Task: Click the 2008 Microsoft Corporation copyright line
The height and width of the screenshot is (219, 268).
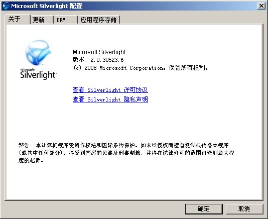Action: pos(141,68)
